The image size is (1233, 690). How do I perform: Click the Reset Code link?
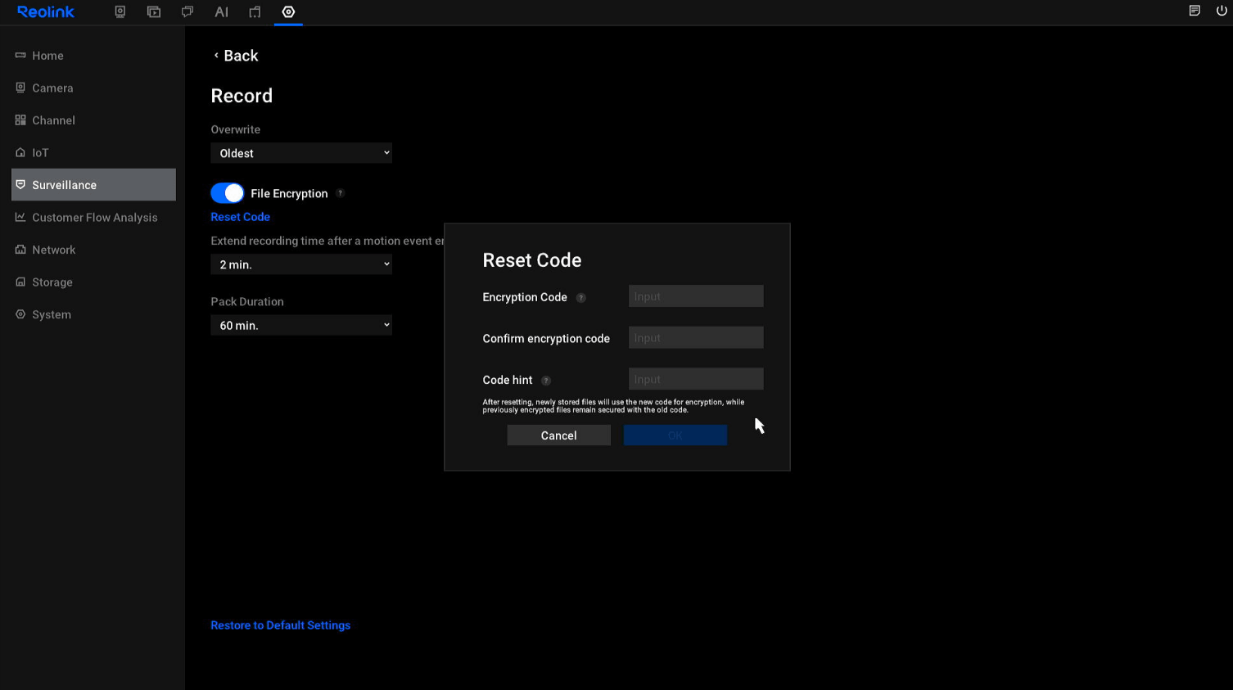pos(240,217)
